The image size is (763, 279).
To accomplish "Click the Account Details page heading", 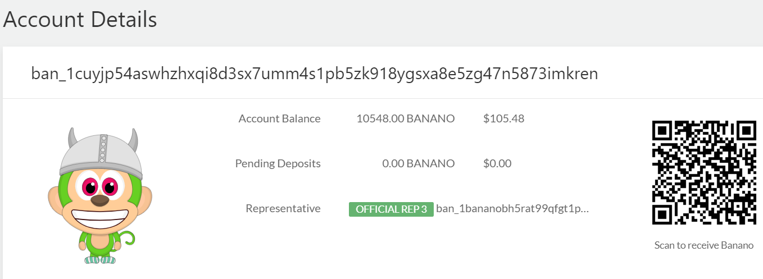I will (80, 20).
